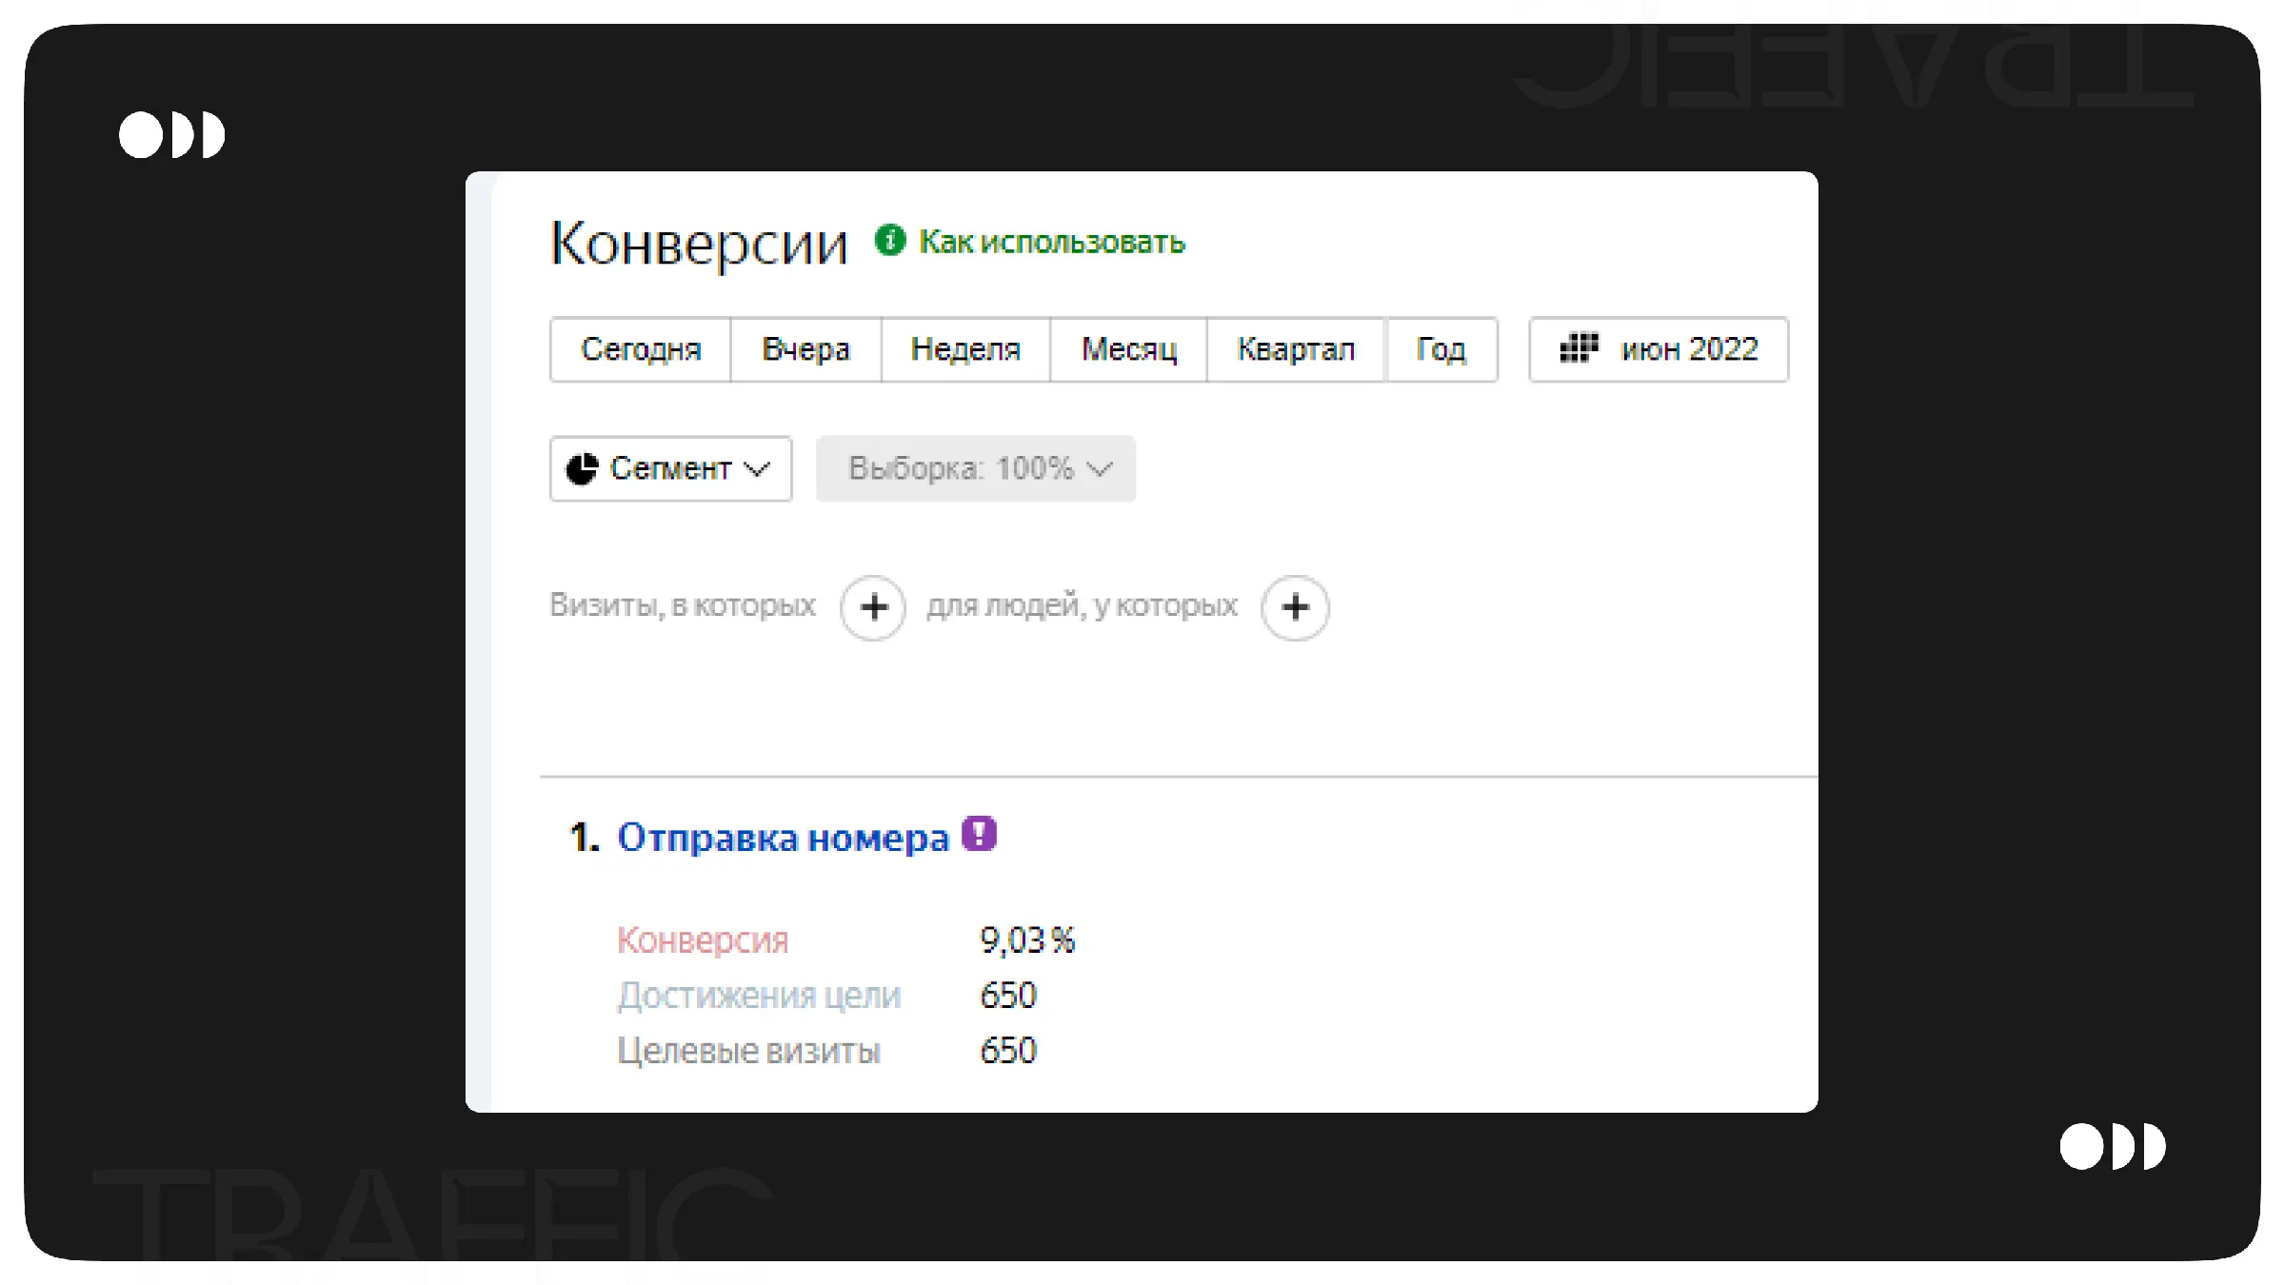The width and height of the screenshot is (2285, 1285).
Task: Click the Конверсия metric label
Action: tap(703, 940)
